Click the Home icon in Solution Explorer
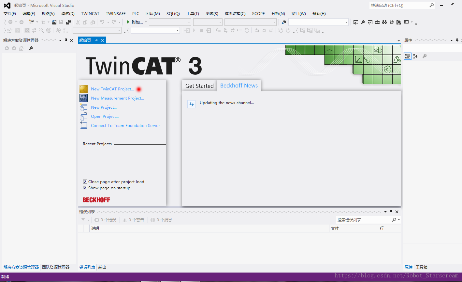 (21, 48)
